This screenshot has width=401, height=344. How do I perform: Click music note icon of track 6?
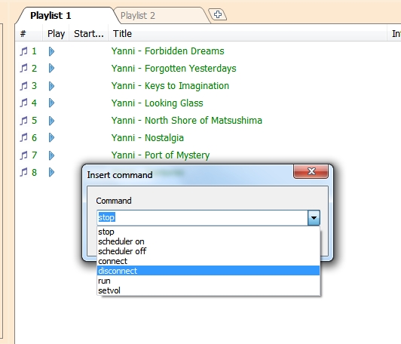(x=23, y=138)
